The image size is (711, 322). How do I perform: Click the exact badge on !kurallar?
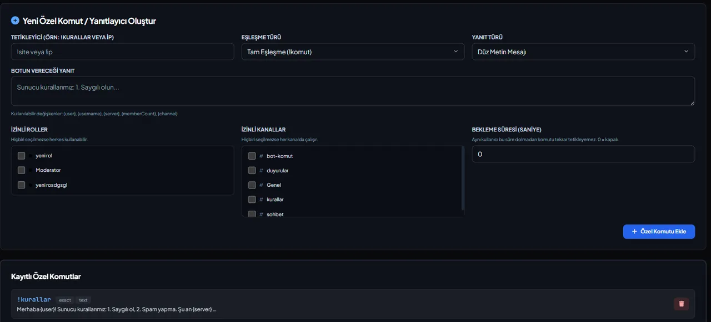tap(65, 300)
